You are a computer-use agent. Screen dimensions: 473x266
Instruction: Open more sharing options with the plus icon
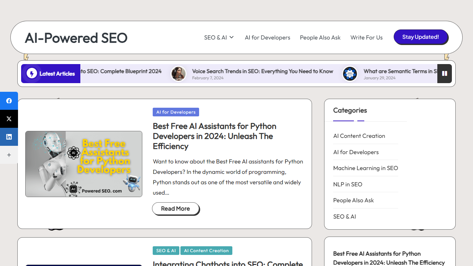click(9, 155)
